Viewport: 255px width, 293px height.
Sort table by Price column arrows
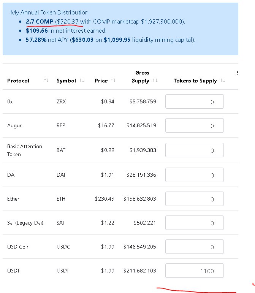click(113, 81)
